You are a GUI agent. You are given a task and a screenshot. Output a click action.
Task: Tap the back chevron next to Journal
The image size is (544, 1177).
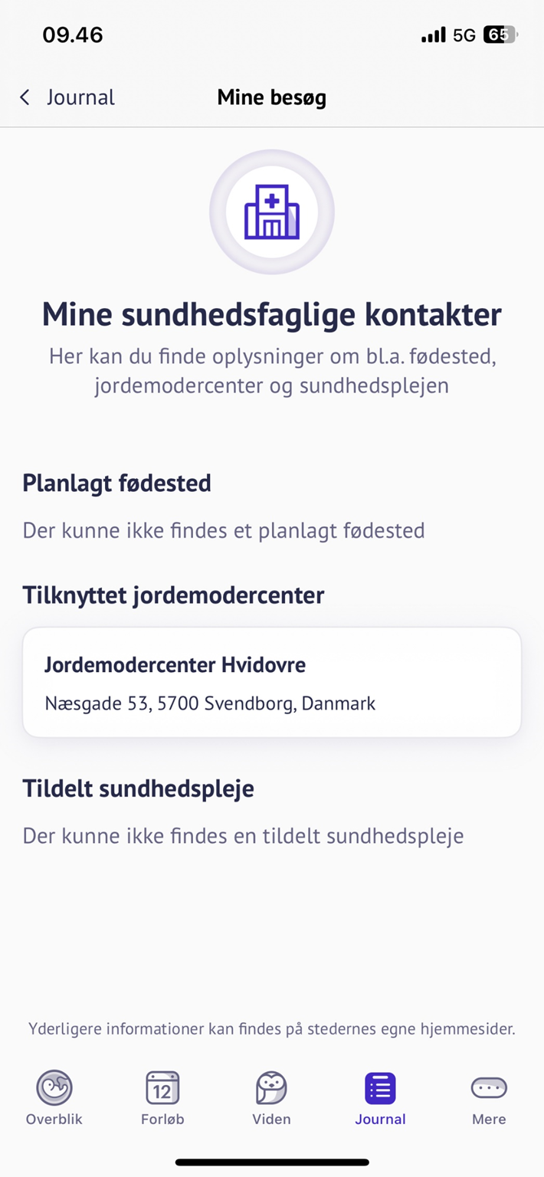24,97
